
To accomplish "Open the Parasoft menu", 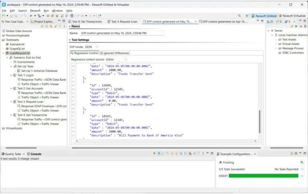I will click(x=35, y=10).
